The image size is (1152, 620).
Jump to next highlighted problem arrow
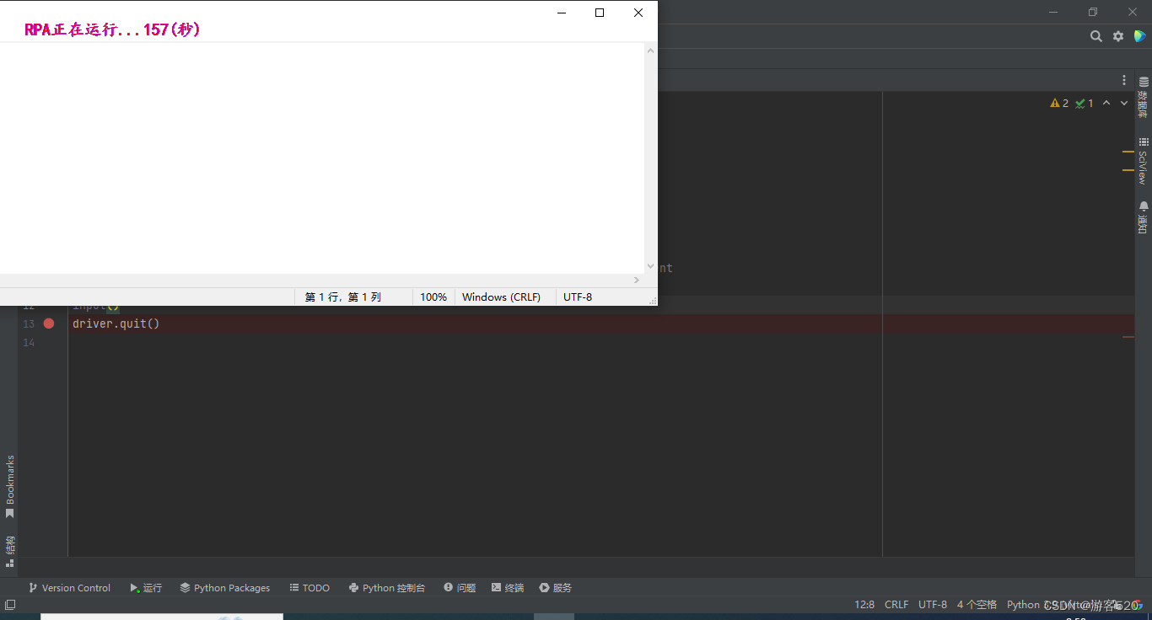(x=1124, y=103)
